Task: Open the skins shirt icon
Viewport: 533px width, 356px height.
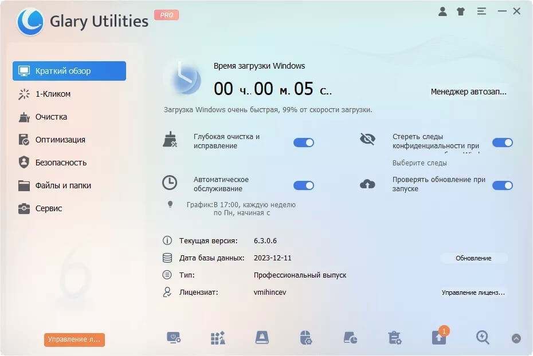Action: click(x=461, y=11)
